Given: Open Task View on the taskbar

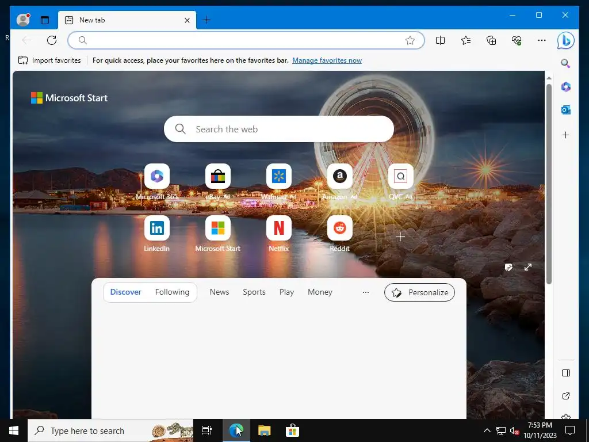Looking at the screenshot, I should 206,430.
